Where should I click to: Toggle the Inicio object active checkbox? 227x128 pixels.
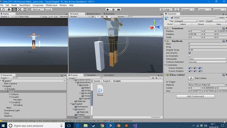(172, 18)
